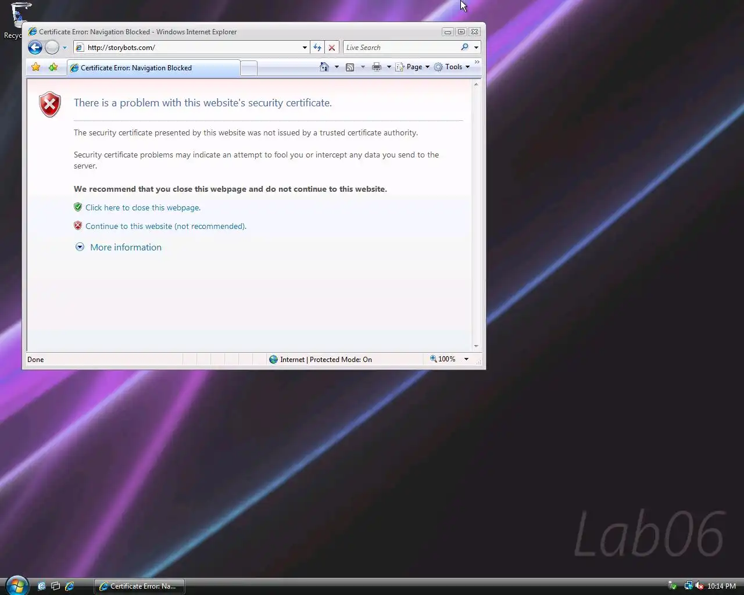Click the green shield icon beside close webpage
This screenshot has height=595, width=744.
pos(78,207)
